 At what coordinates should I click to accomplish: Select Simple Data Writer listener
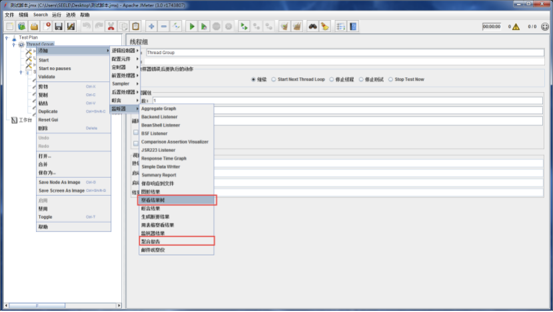(177, 167)
